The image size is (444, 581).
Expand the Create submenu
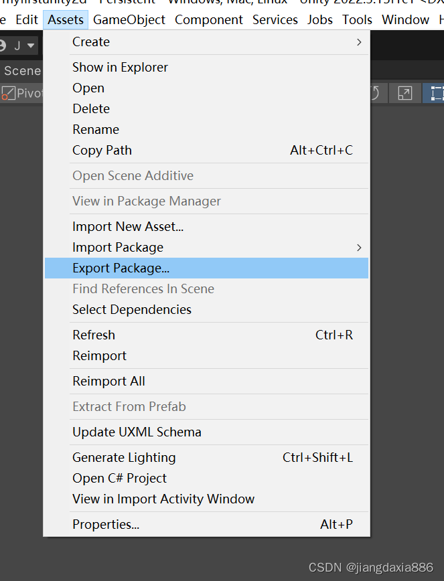click(x=206, y=42)
